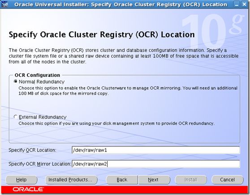Click the Normal Redundancy description text
Screen dimensions: 250x195
point(128,91)
